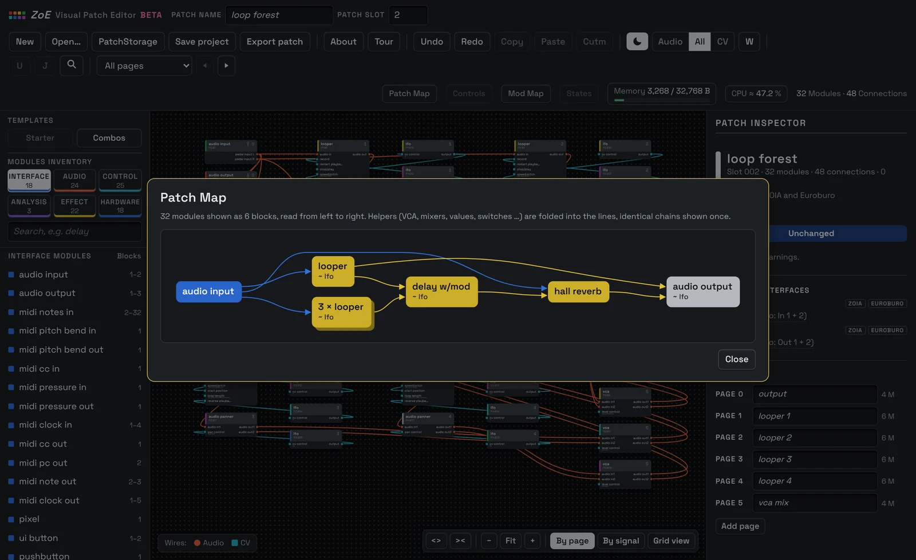Image resolution: width=916 pixels, height=560 pixels.
Task: Click the Audio wire color dot
Action: pos(197,543)
